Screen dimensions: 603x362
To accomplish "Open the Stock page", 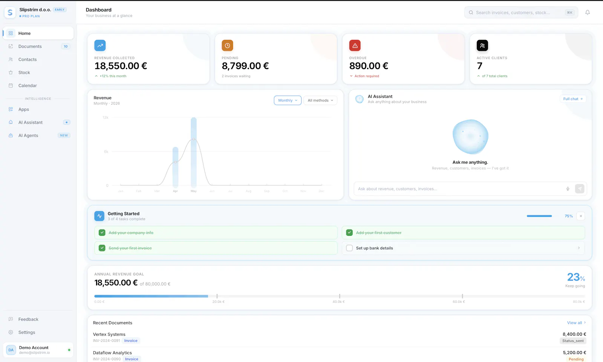I will (x=38, y=72).
